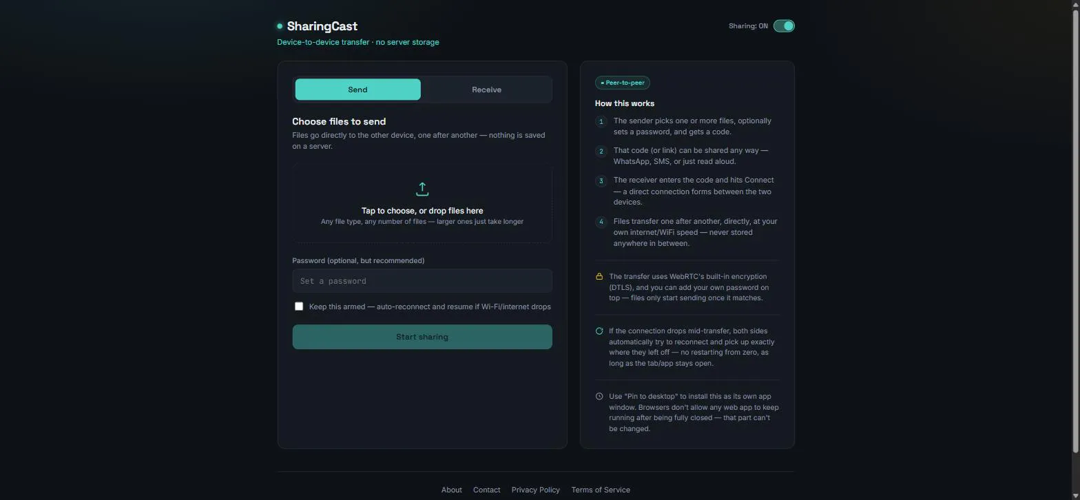Viewport: 1080px width, 500px height.
Task: Click the 'Choose files to send' heading
Action: [x=339, y=121]
